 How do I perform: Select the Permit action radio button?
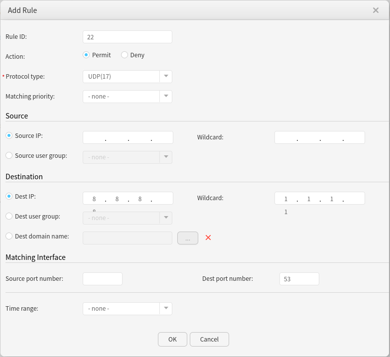coord(86,55)
